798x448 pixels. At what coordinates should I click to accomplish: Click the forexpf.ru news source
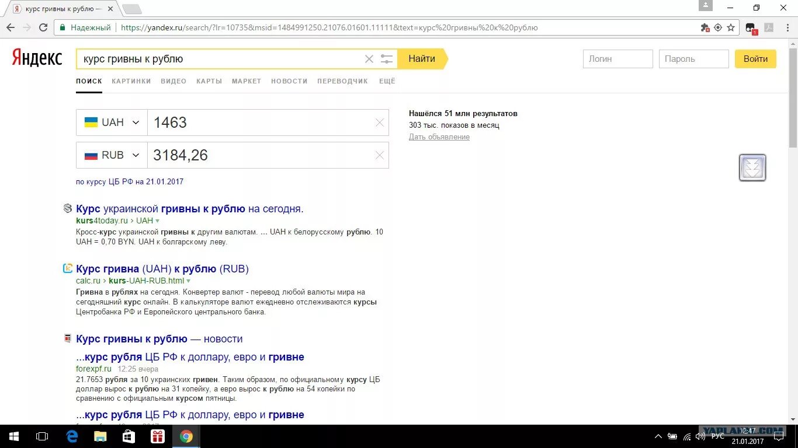tap(93, 369)
